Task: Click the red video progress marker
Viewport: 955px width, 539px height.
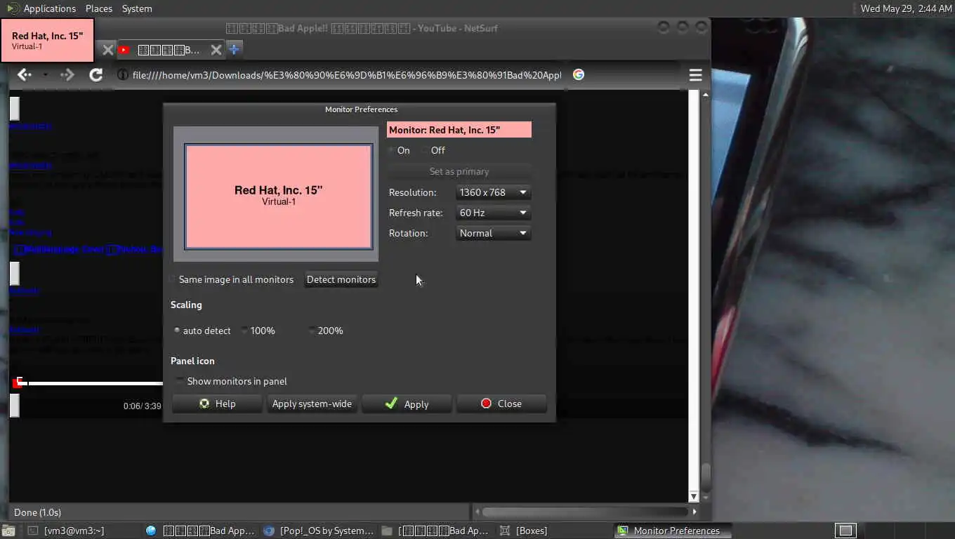Action: (18, 382)
